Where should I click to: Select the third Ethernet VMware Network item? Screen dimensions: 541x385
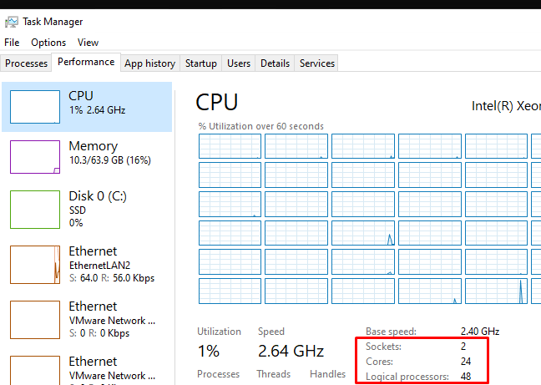pos(87,369)
